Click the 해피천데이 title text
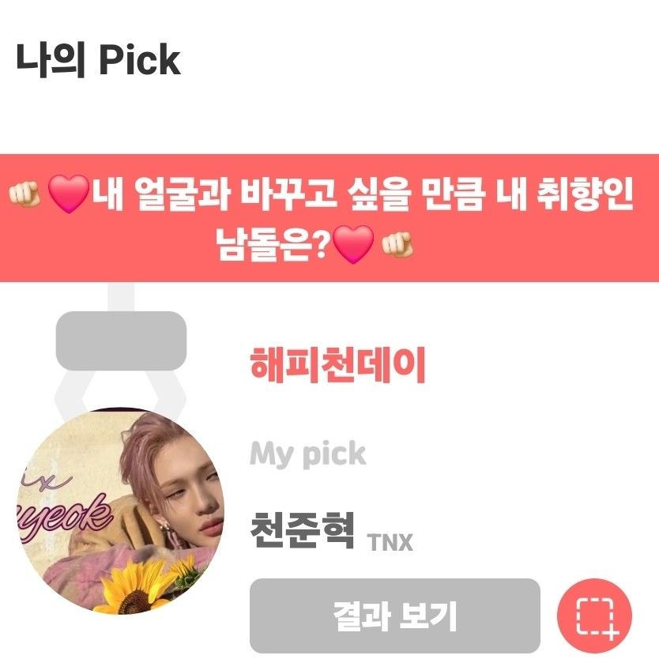Viewport: 659px width, 659px height. point(337,366)
